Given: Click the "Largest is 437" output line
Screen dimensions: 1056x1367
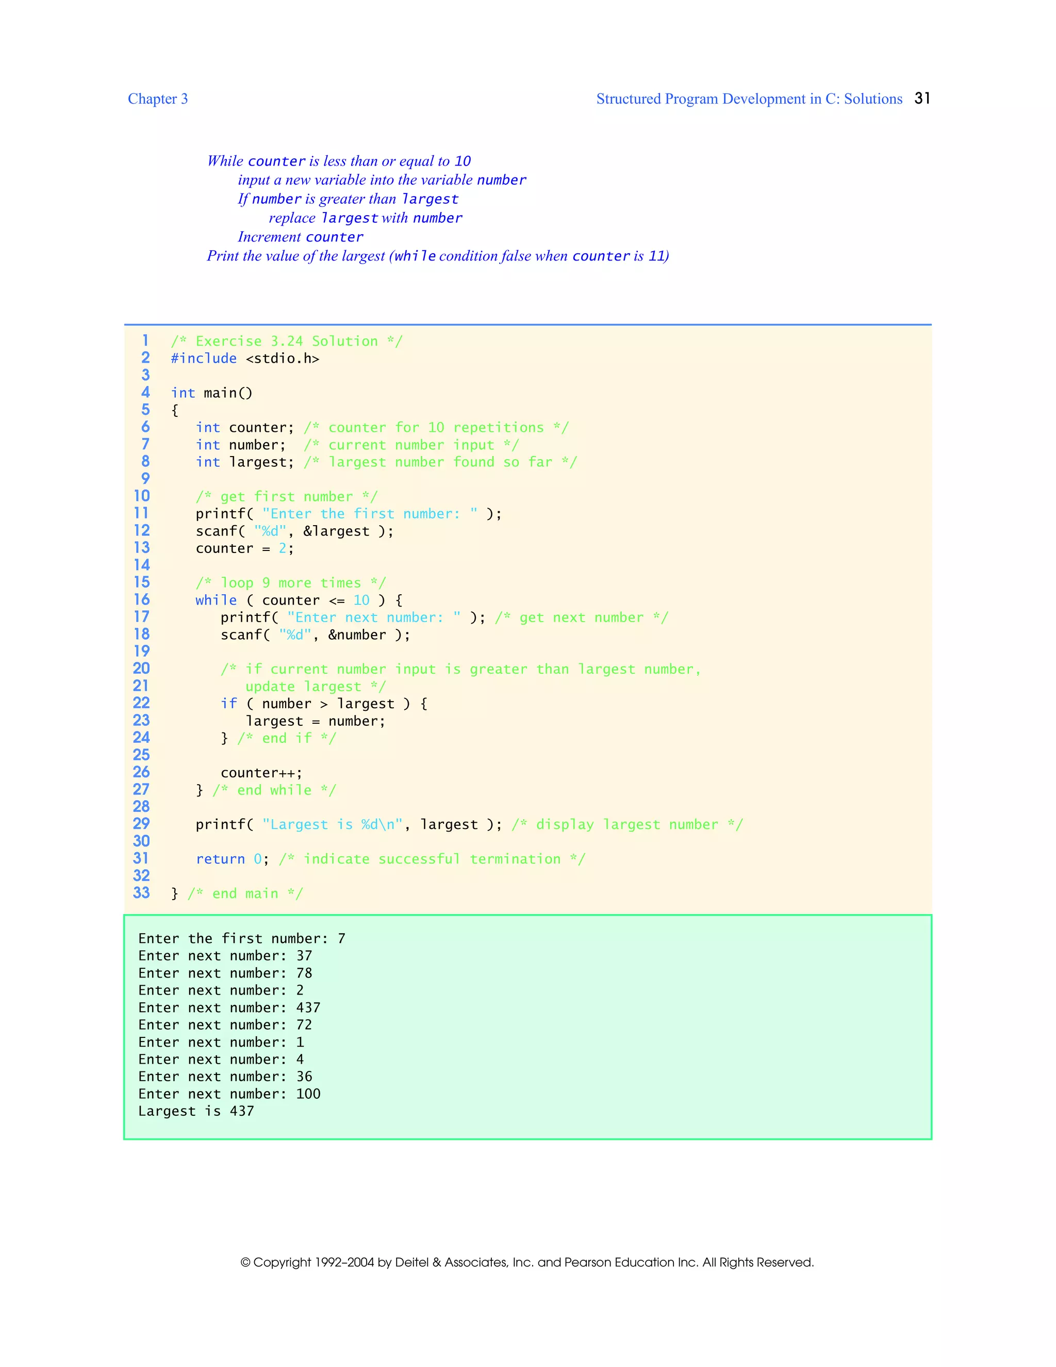Looking at the screenshot, I should coord(196,1111).
